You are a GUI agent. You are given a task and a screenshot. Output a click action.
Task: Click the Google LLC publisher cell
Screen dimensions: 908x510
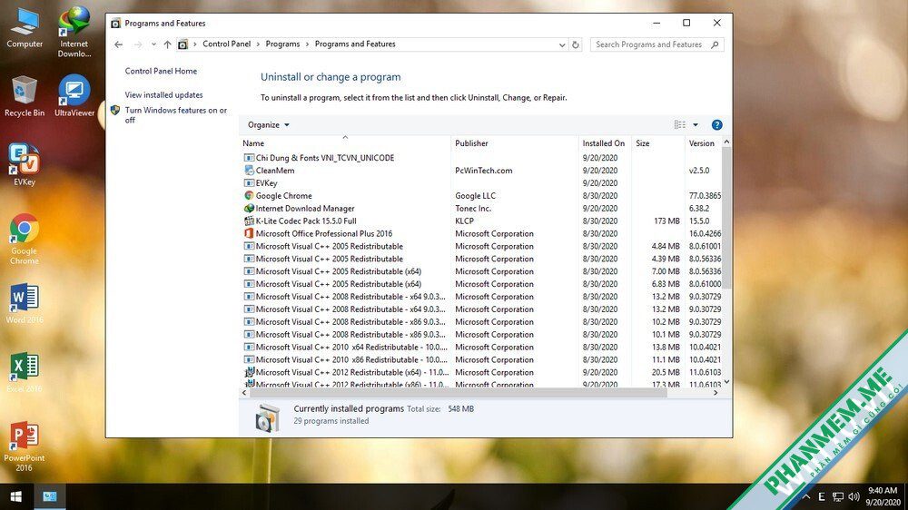click(x=475, y=196)
